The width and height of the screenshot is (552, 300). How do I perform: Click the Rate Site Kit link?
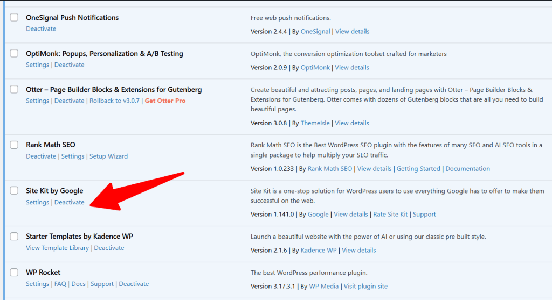(390, 215)
